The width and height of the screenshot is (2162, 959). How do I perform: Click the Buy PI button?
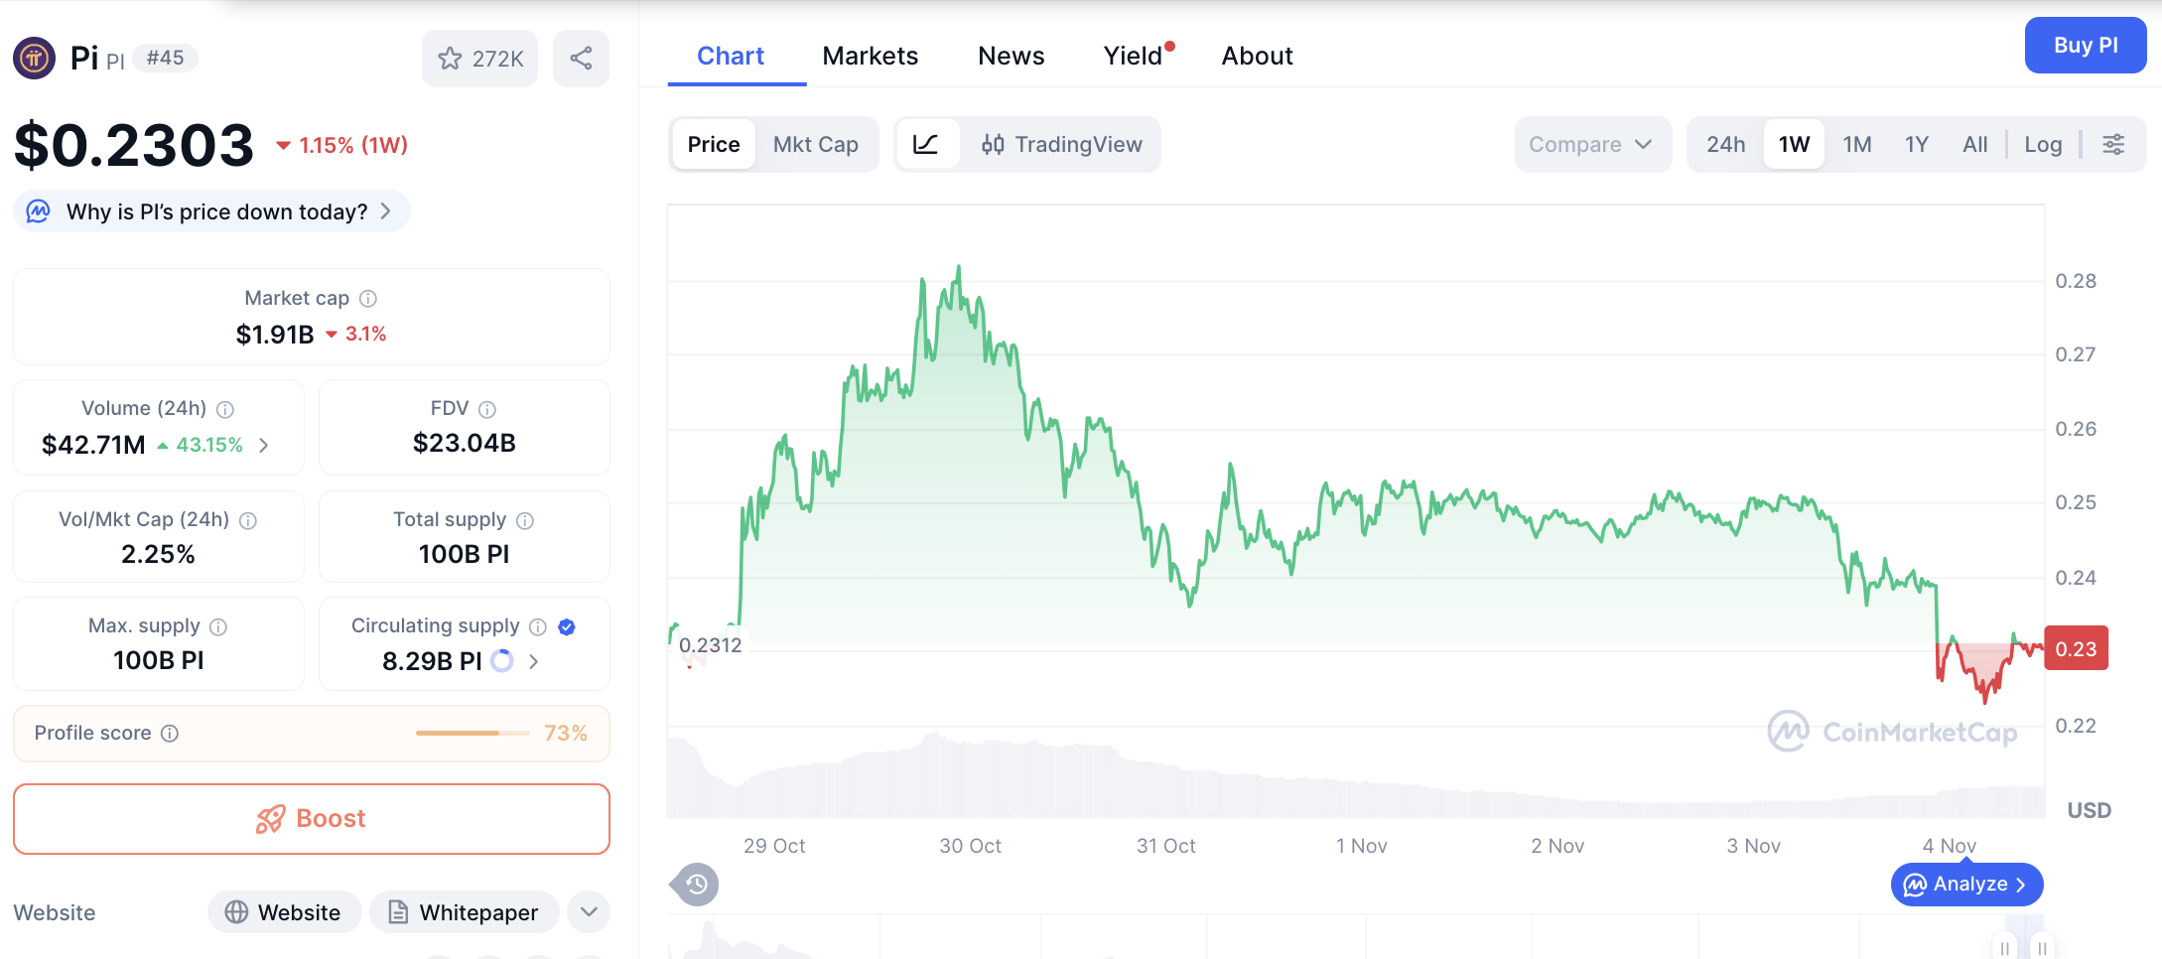[2085, 45]
